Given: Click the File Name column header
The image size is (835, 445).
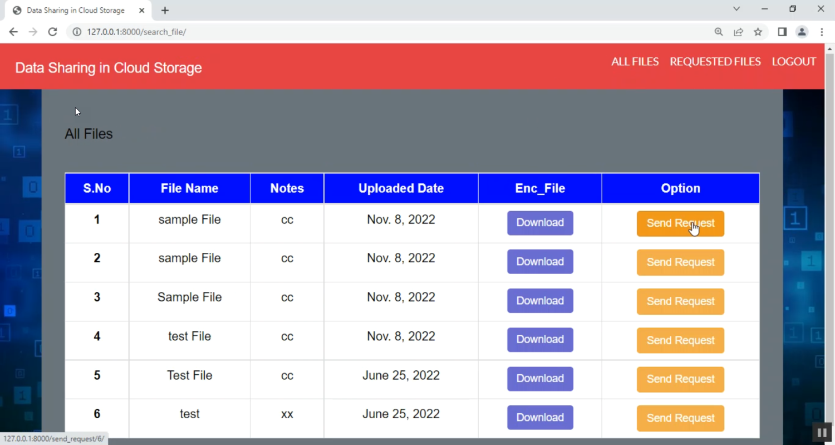Looking at the screenshot, I should tap(189, 188).
